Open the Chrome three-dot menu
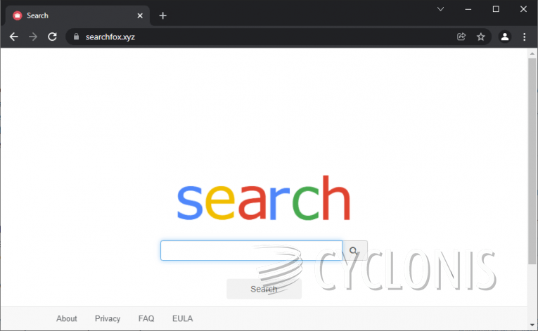This screenshot has height=331, width=538. click(524, 37)
